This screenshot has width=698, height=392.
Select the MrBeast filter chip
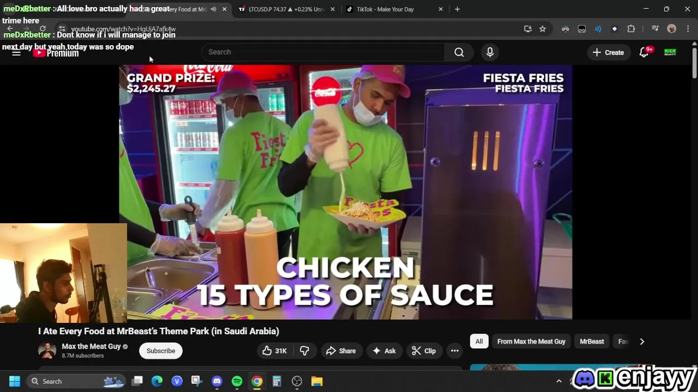tap(592, 341)
